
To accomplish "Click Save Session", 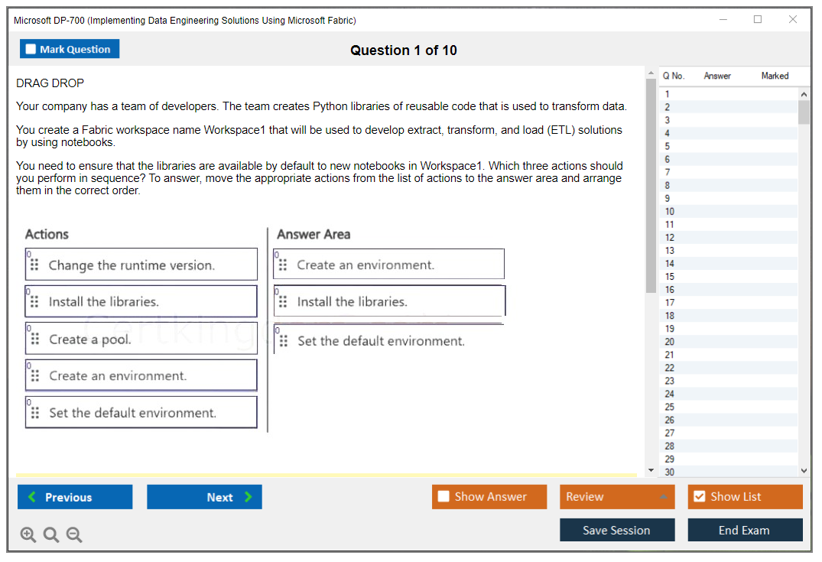I will pyautogui.click(x=617, y=530).
